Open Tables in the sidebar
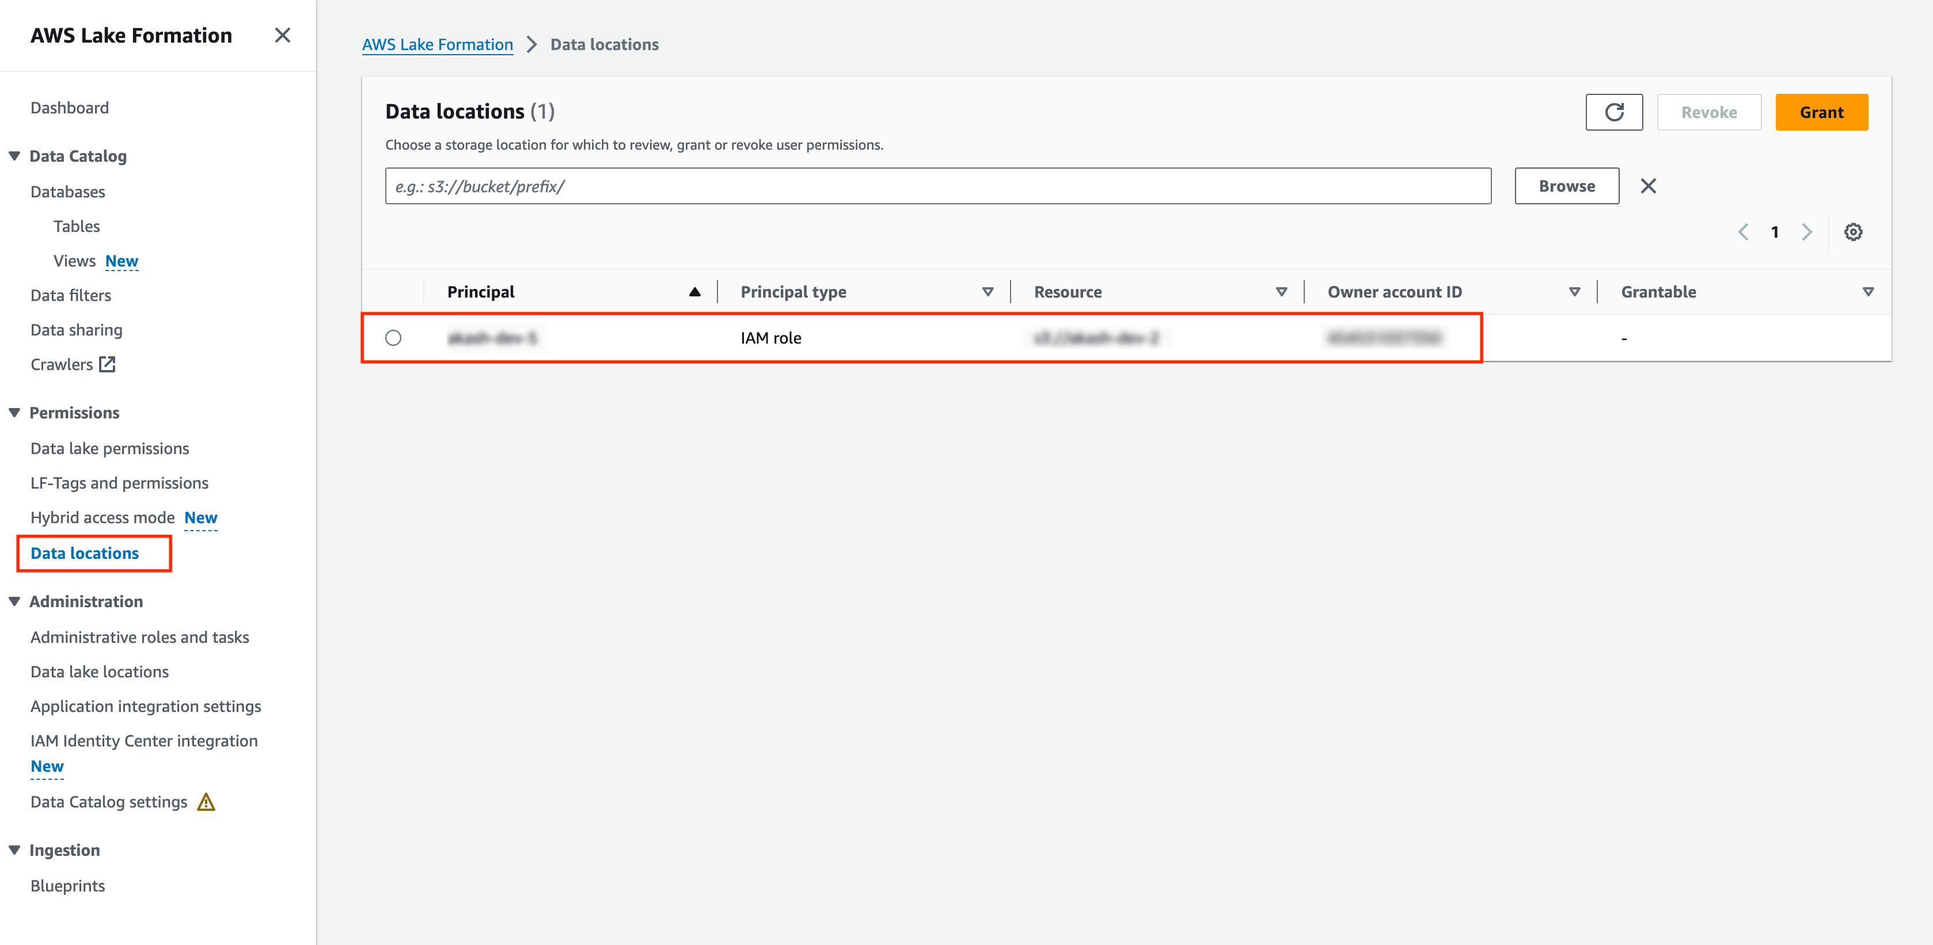The image size is (1933, 945). click(77, 227)
